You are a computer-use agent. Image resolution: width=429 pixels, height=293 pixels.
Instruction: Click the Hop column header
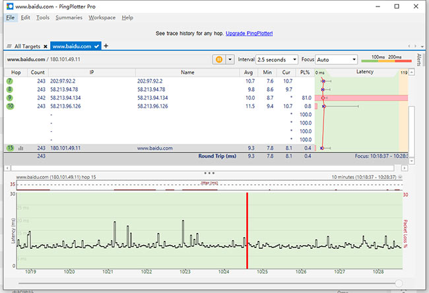16,72
